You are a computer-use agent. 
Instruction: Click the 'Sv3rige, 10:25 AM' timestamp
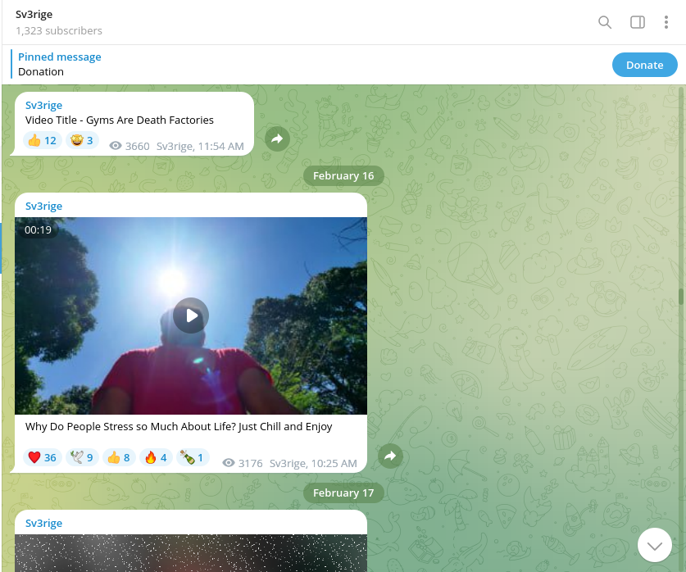tap(313, 463)
